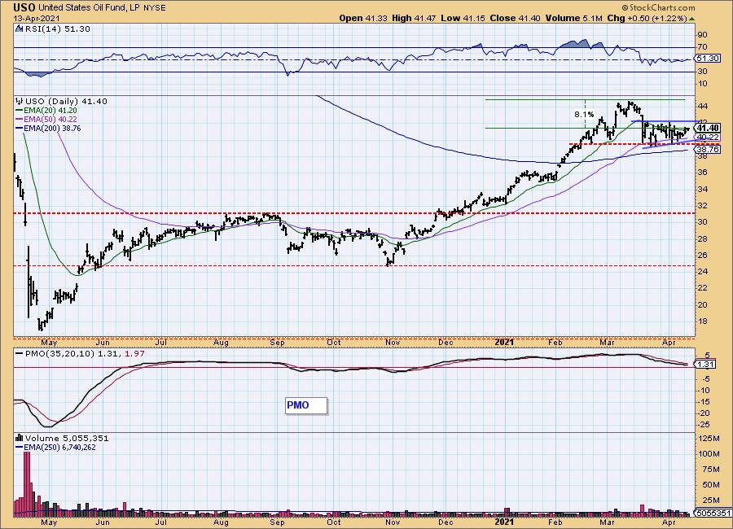Click the EMA(200) 38.76 legend text
The height and width of the screenshot is (529, 733).
click(x=52, y=128)
